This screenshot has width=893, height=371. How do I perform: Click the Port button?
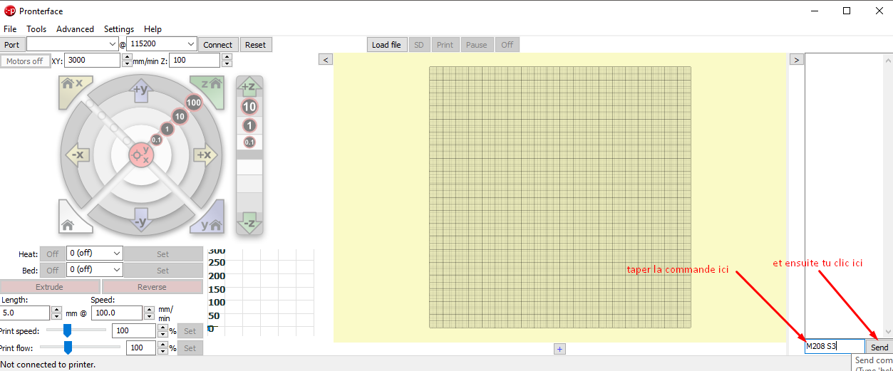[12, 44]
